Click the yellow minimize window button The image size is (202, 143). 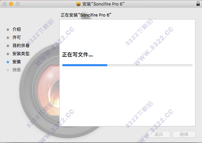(x=11, y=4)
